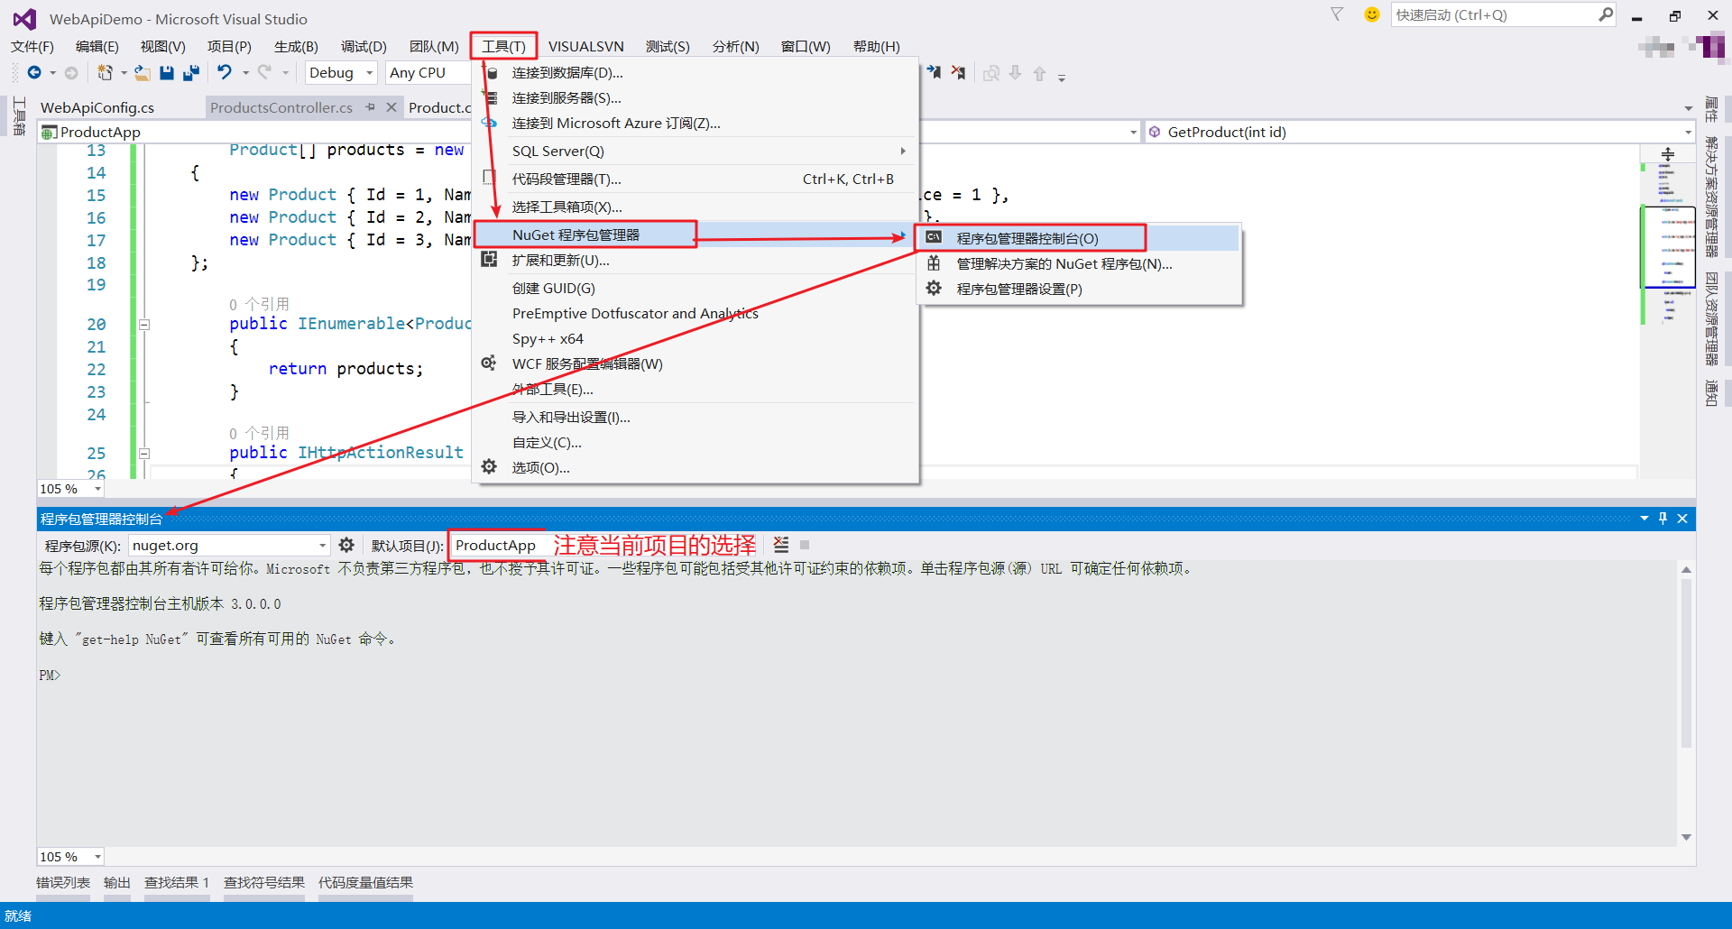
Task: Select 程序包管理器控制台(O) submenu item
Action: point(1081,238)
